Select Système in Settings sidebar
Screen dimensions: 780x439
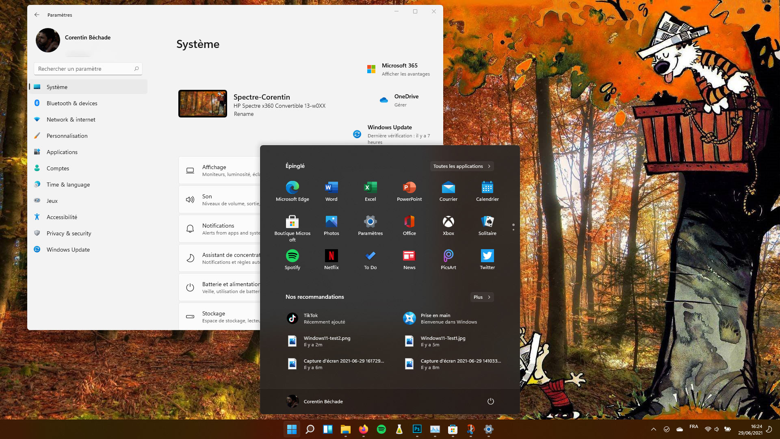point(88,87)
